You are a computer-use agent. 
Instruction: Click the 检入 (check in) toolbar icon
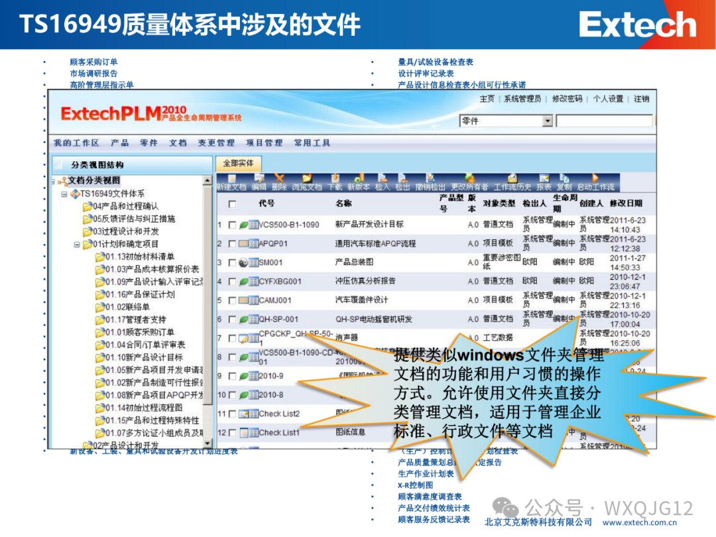pyautogui.click(x=383, y=178)
